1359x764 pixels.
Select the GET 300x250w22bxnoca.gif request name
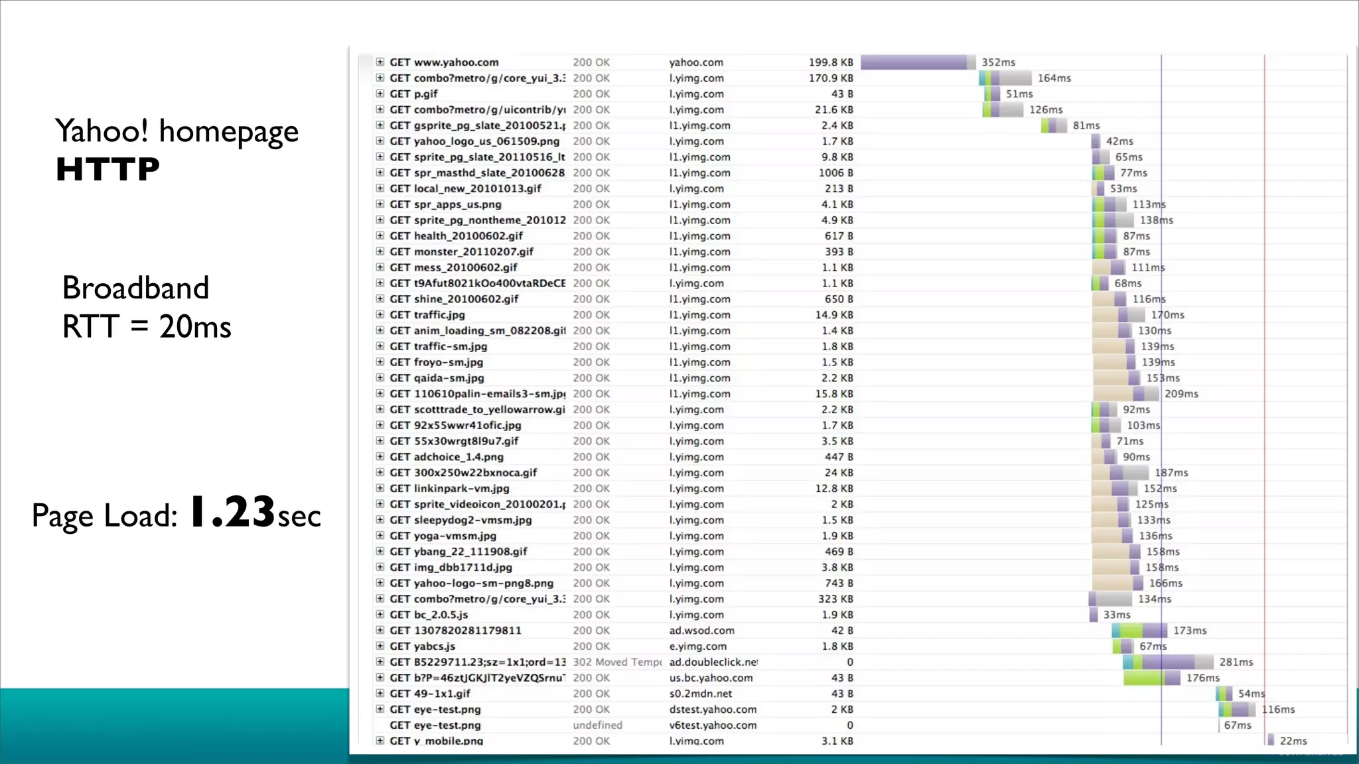(x=463, y=473)
